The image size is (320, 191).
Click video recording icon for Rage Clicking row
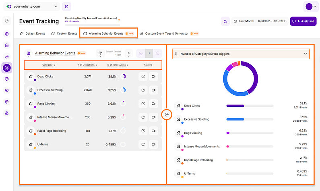153,104
